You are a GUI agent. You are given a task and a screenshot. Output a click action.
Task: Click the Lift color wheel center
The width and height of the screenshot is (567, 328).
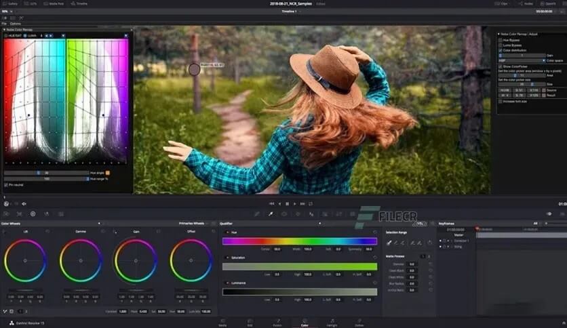[x=25, y=260]
